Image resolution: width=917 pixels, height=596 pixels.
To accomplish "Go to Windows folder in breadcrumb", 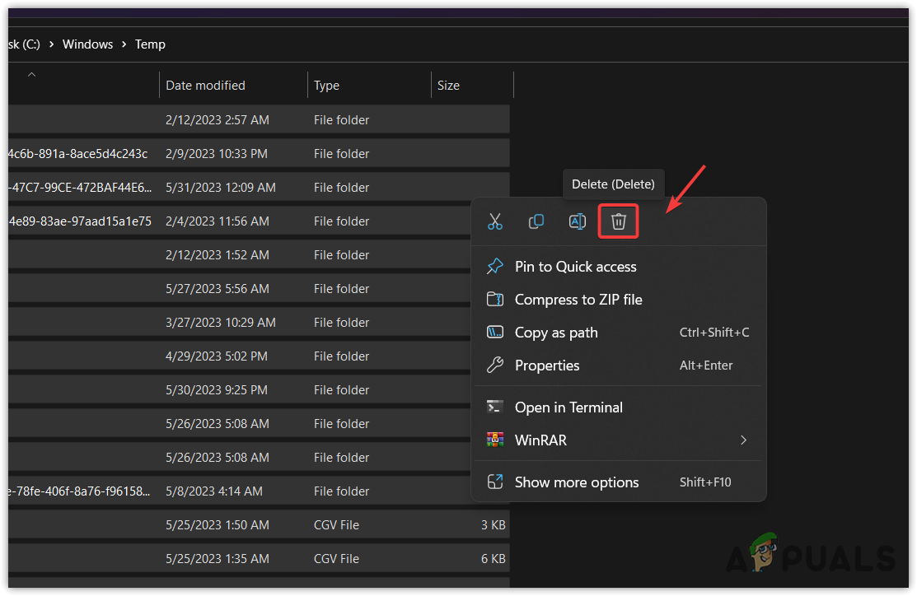I will (87, 44).
